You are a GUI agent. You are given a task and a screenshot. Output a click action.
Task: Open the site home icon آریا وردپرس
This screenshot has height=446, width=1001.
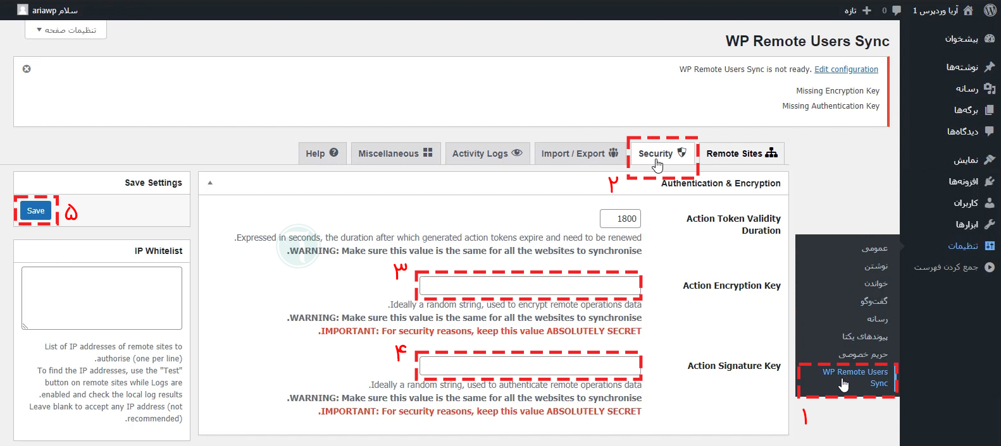point(968,10)
